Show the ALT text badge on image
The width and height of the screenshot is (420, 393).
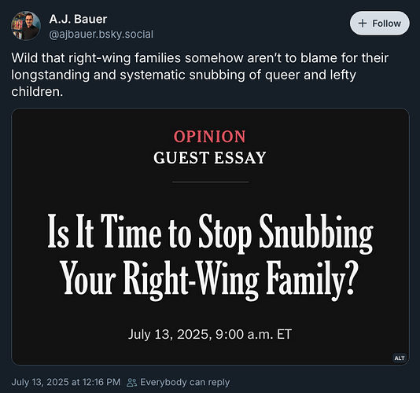[x=400, y=358]
